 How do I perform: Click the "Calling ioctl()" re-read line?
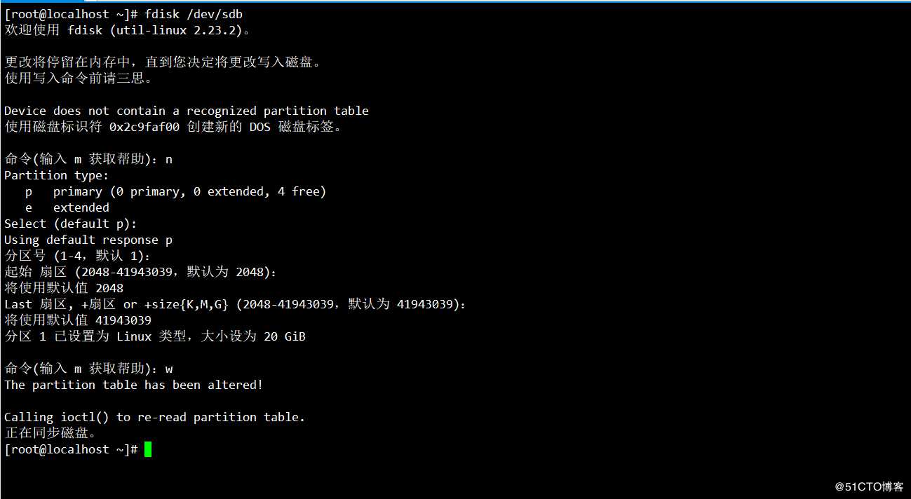click(x=154, y=417)
